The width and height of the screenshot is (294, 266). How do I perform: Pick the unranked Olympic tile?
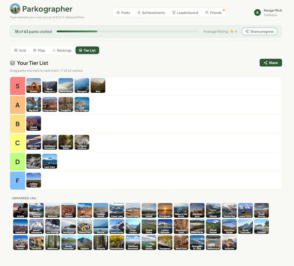pyautogui.click(x=262, y=227)
